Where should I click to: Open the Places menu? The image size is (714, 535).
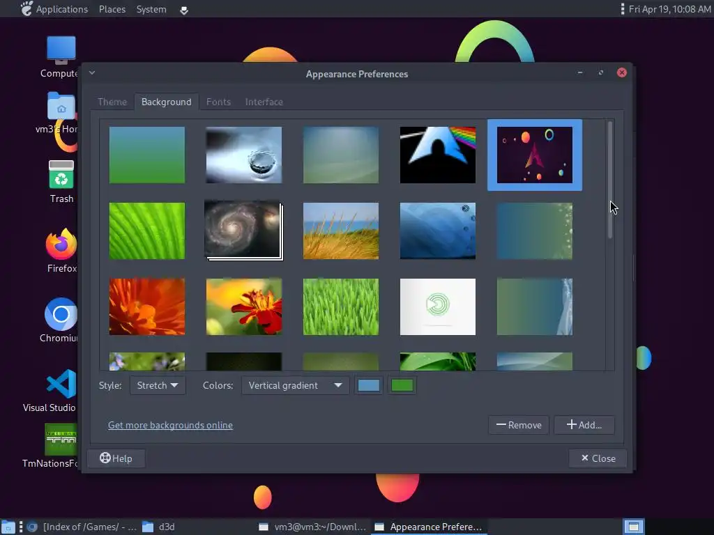click(112, 9)
